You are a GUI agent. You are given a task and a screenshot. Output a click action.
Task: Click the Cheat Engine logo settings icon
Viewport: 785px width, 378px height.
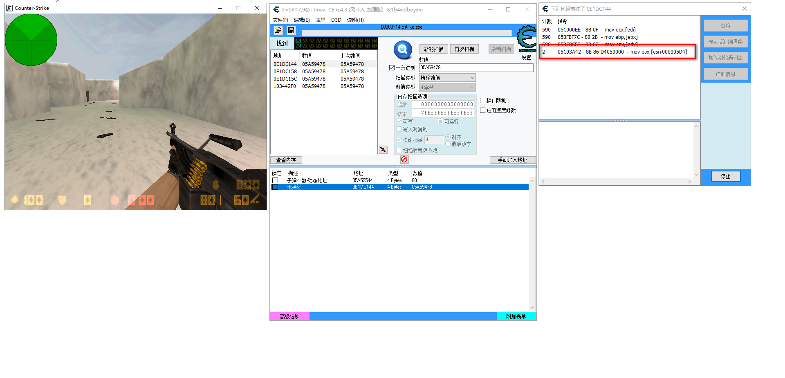527,39
